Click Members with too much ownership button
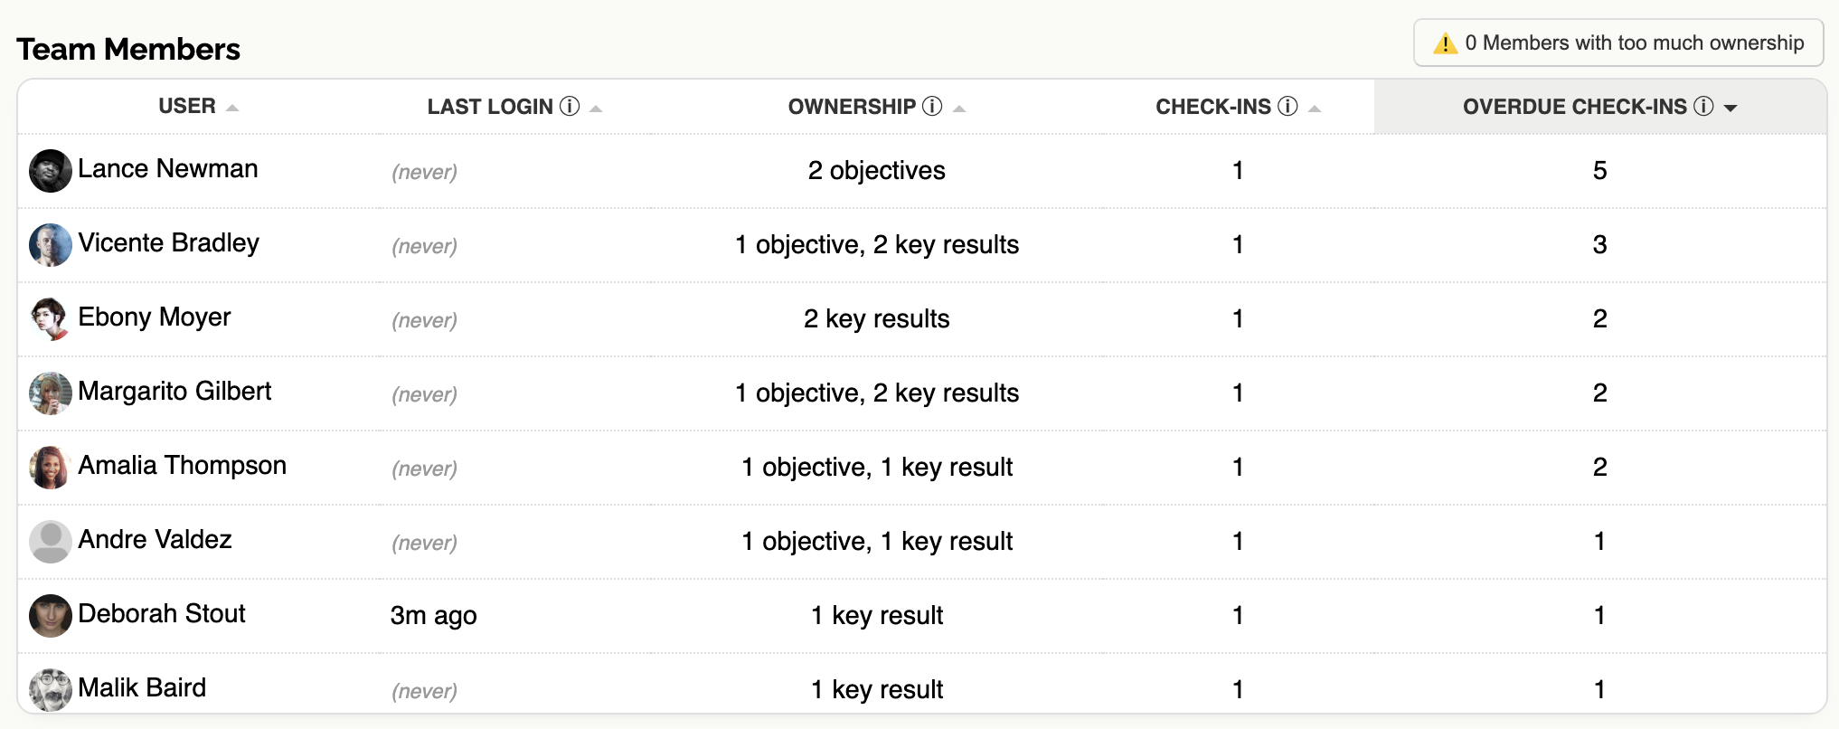1839x729 pixels. tap(1618, 43)
